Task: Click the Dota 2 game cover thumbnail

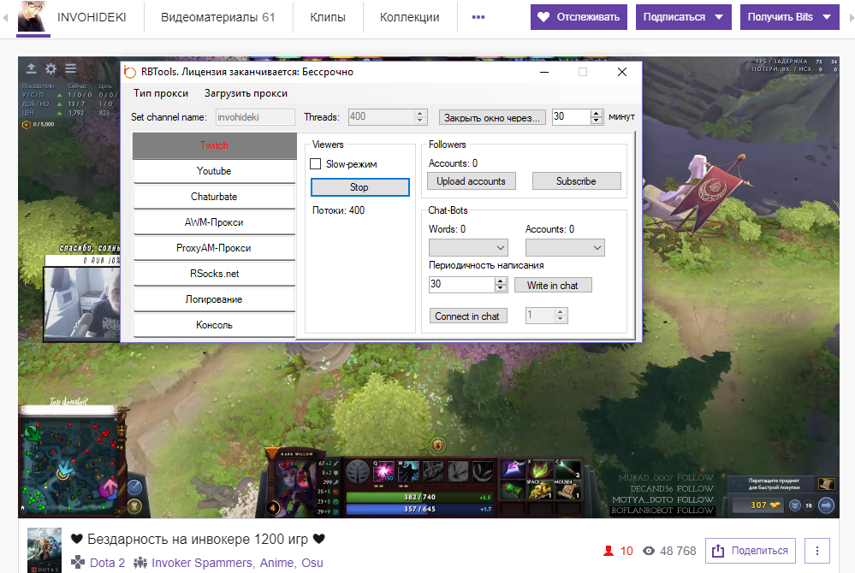Action: pos(45,550)
